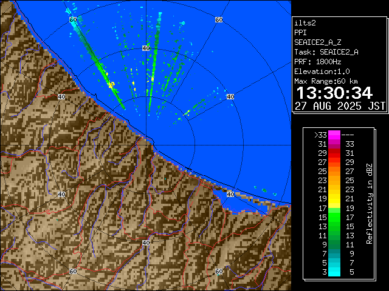Pick the yellow 19–21 dBZ legend color
This screenshot has height=291, width=389.
click(x=334, y=198)
